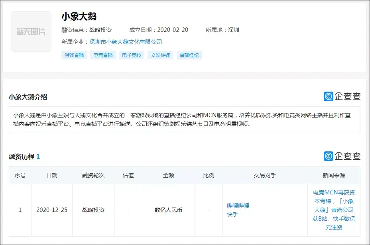This screenshot has height=245, width=370.
Task: Click the 融资历程 count number 1
Action: pos(38,157)
